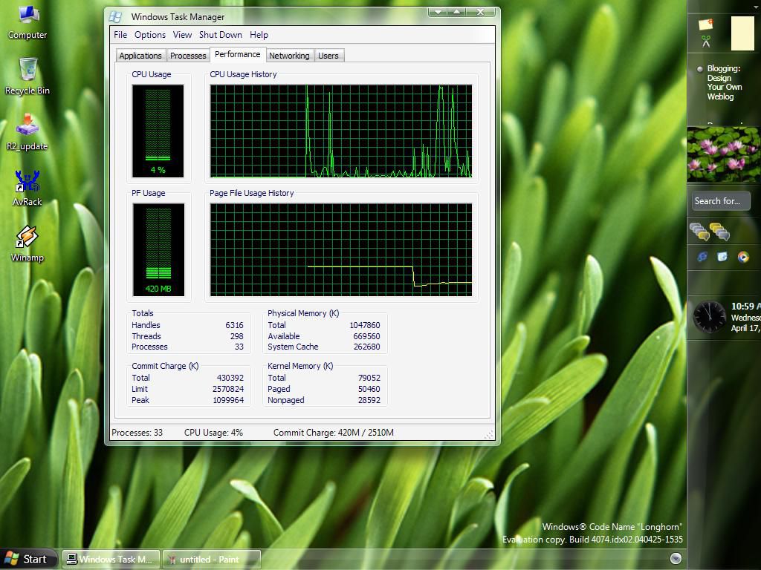This screenshot has width=761, height=570.
Task: Click the analog clock in the sidebar
Action: (710, 317)
